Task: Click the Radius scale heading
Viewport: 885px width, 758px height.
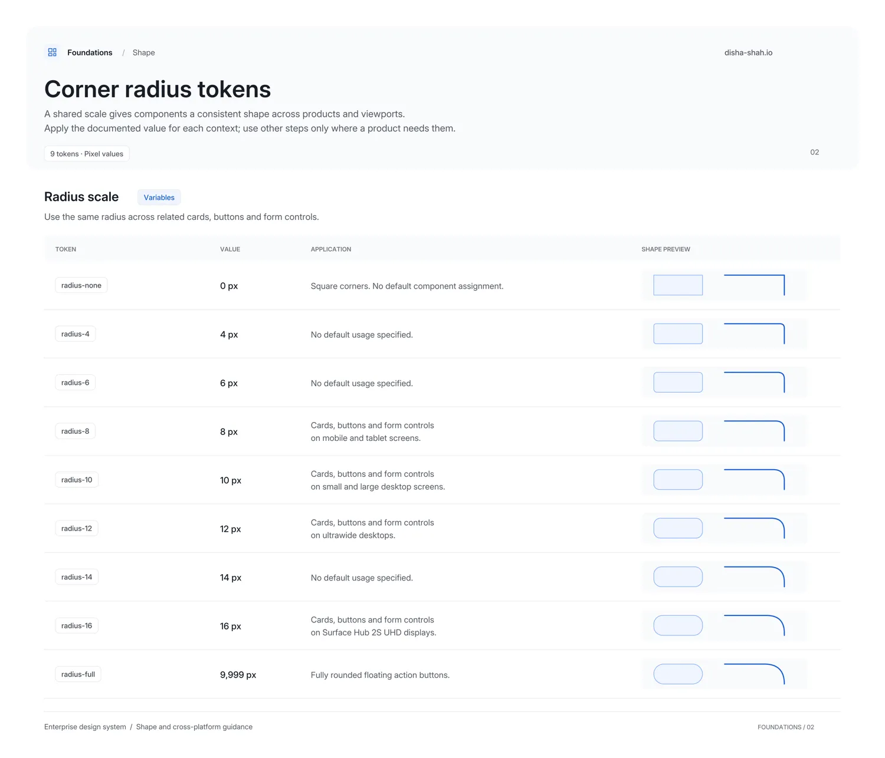Action: (81, 197)
